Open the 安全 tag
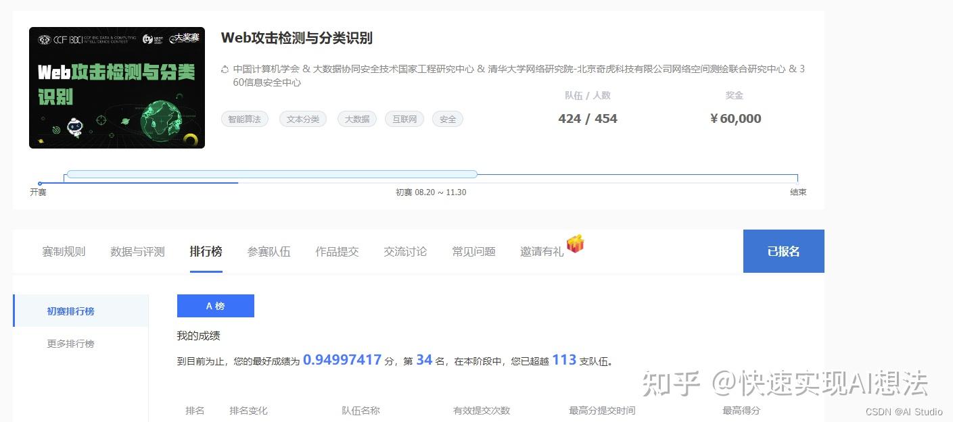This screenshot has height=422, width=953. click(447, 118)
